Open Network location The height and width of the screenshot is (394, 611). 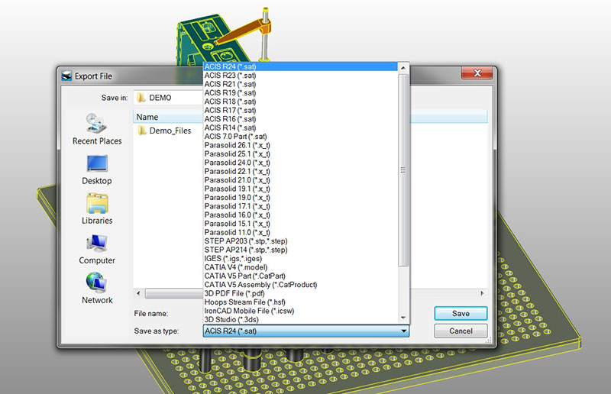tap(97, 288)
